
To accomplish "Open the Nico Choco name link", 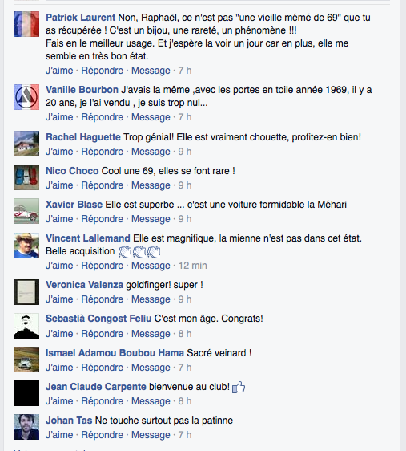I will [72, 171].
